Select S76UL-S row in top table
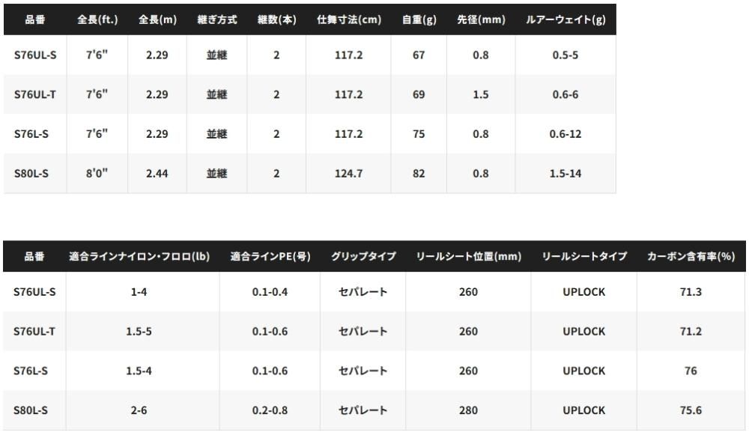This screenshot has height=435, width=749. [x=309, y=55]
